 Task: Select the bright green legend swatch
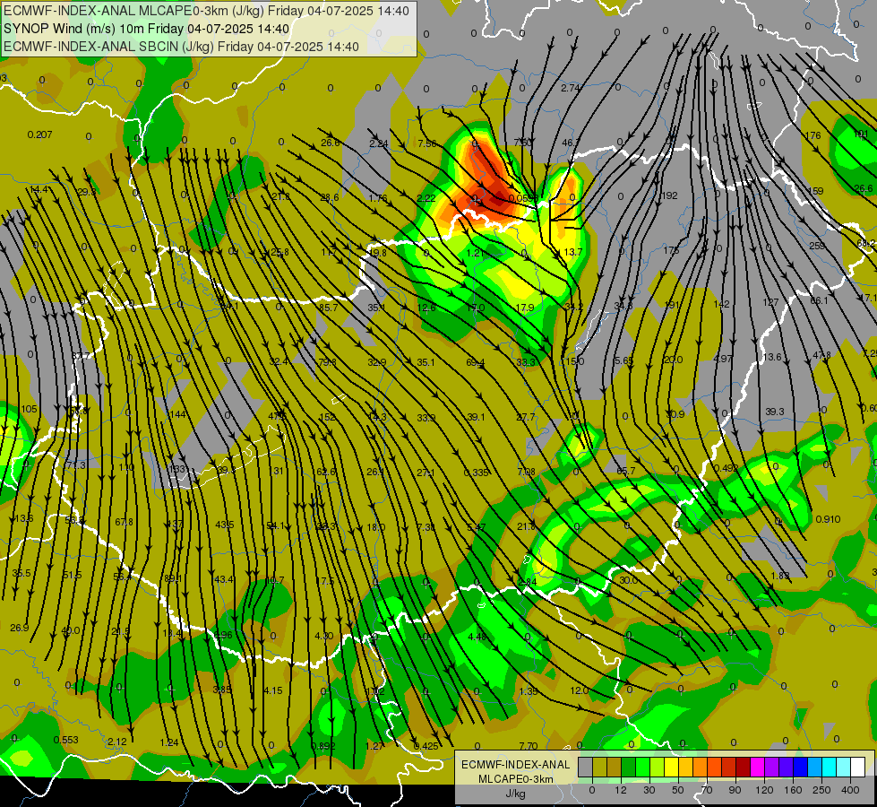click(x=642, y=767)
